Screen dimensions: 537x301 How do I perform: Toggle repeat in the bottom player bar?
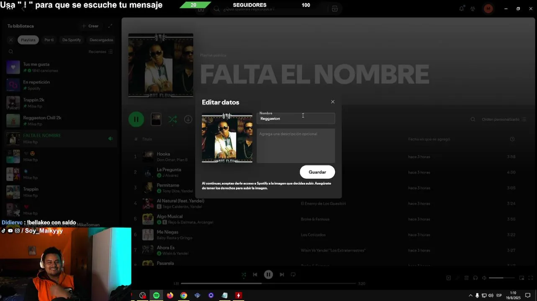click(x=293, y=275)
